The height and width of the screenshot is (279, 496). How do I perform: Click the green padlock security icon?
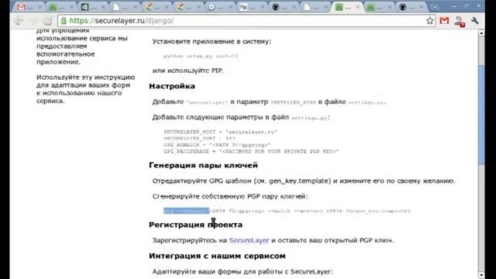tap(64, 21)
